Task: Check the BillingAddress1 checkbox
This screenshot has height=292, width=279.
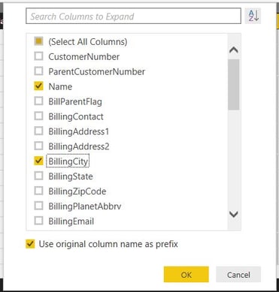Action: (x=38, y=131)
